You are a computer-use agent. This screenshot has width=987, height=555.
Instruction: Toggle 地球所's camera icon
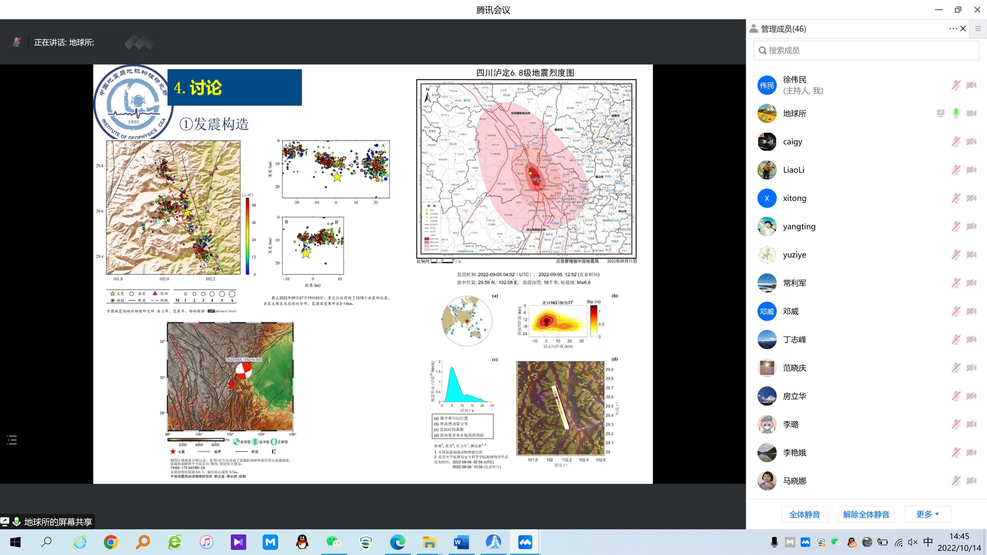click(971, 113)
